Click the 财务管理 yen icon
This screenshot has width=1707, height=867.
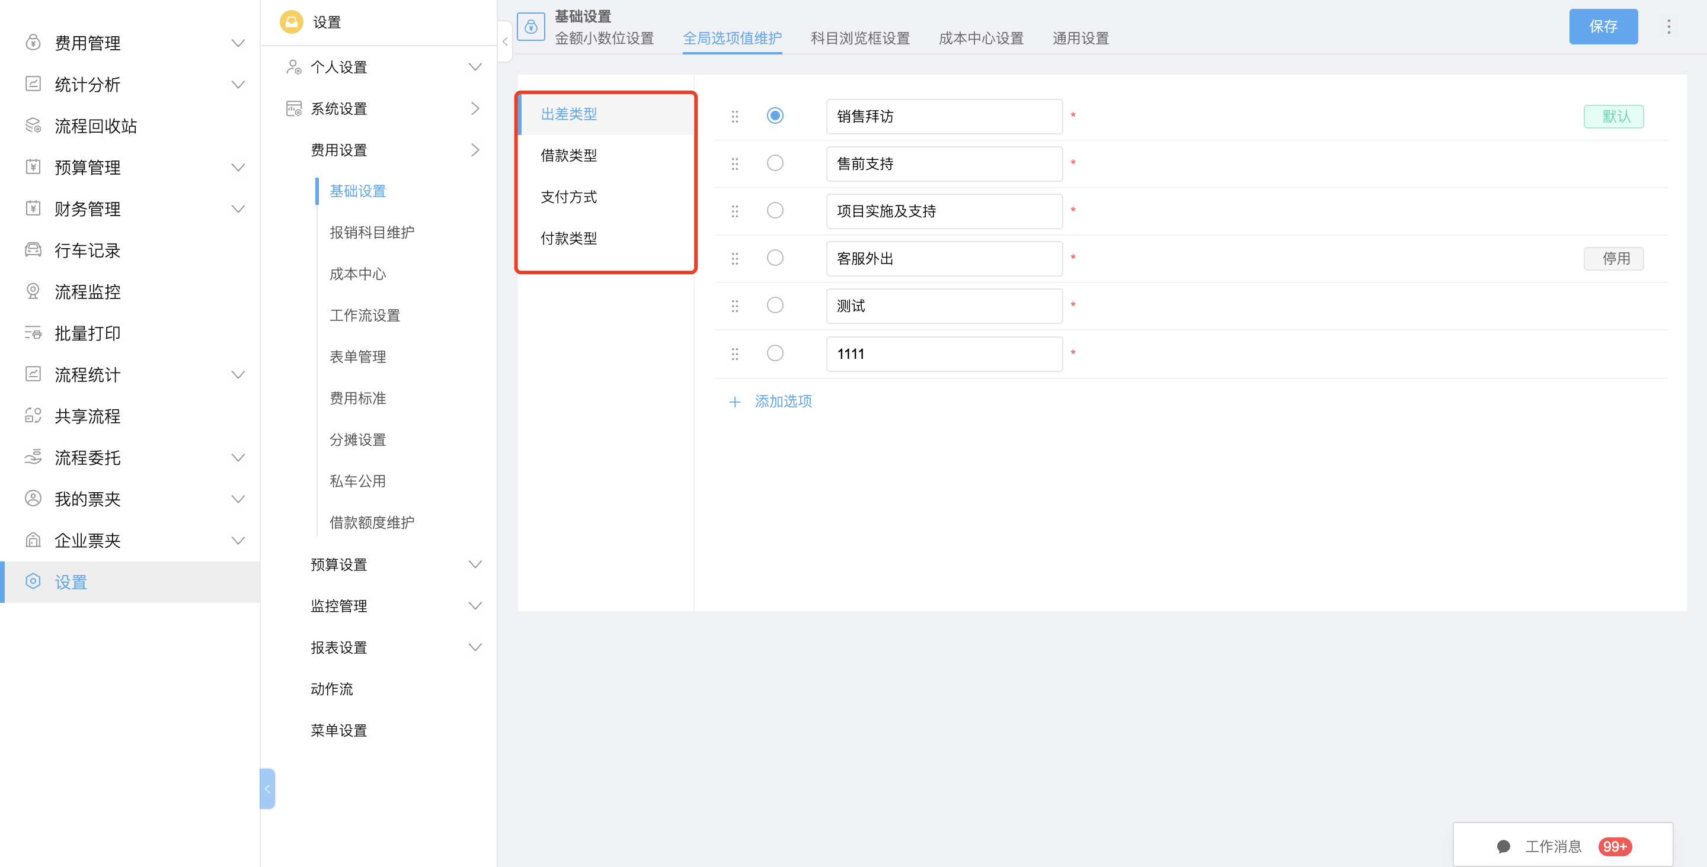(x=33, y=208)
